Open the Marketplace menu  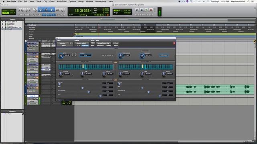pyautogui.click(x=101, y=2)
